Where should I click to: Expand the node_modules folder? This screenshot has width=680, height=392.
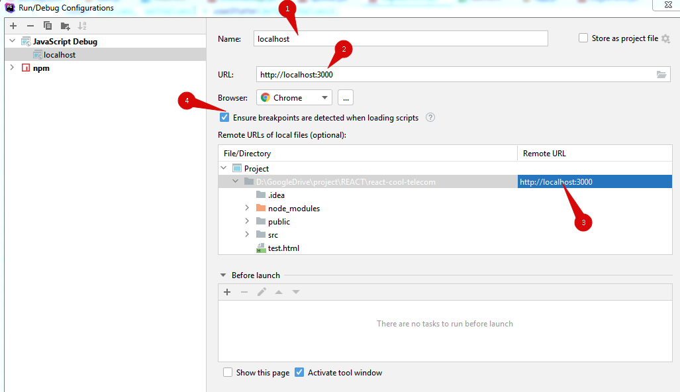tap(247, 208)
